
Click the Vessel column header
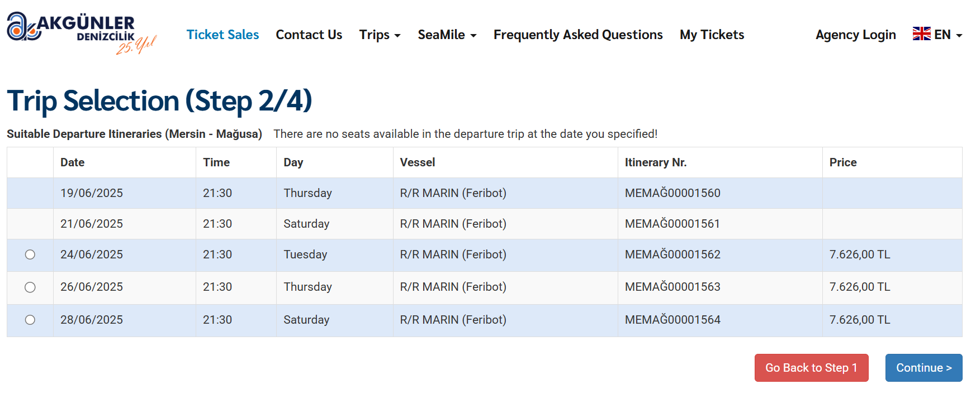tap(417, 162)
